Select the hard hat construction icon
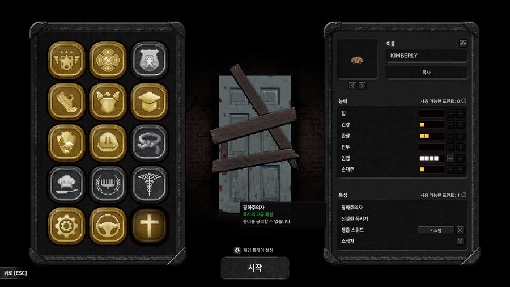Screen dimensions: 510x287 click(x=108, y=143)
